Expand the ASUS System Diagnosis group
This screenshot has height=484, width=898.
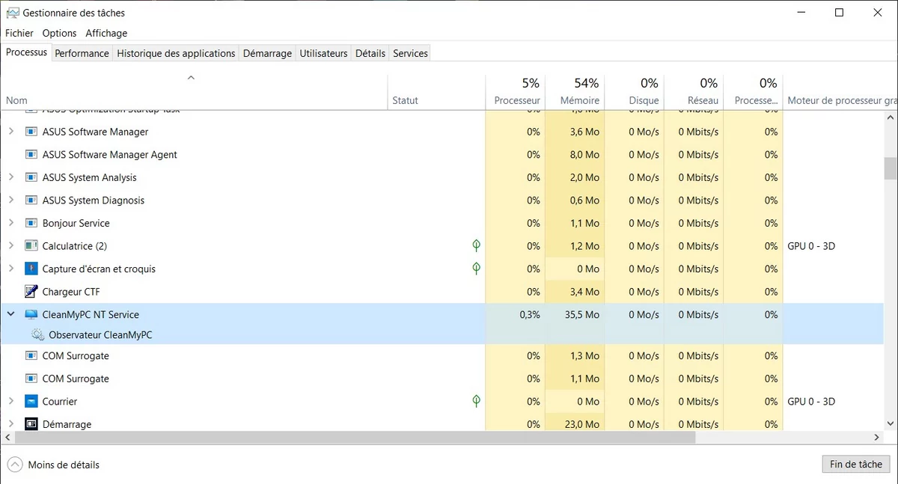(10, 200)
